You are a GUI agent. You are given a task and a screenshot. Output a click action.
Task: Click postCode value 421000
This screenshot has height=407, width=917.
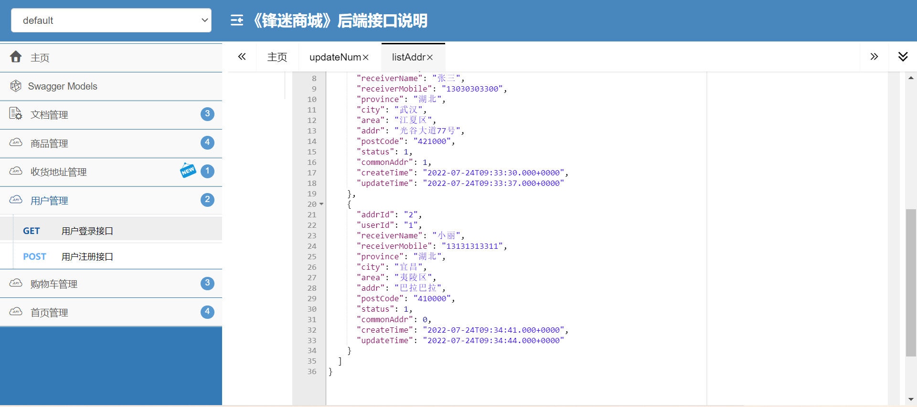[432, 141]
